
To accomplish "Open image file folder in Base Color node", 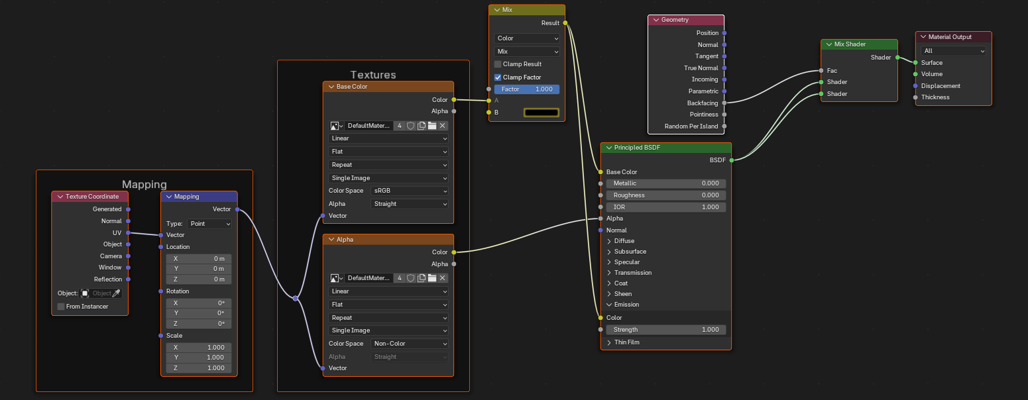I will coord(431,126).
